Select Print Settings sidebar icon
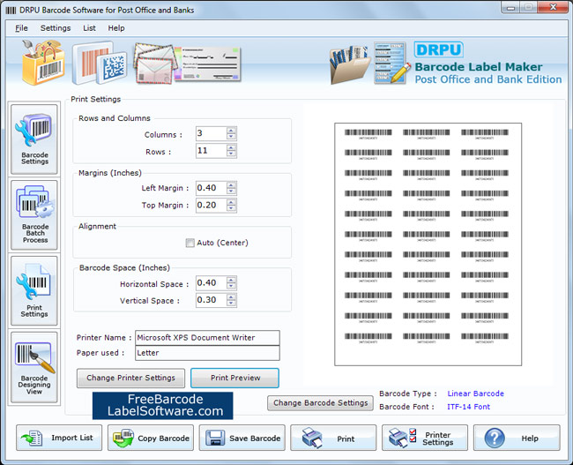Screen dimensions: 573x465 point(34,290)
